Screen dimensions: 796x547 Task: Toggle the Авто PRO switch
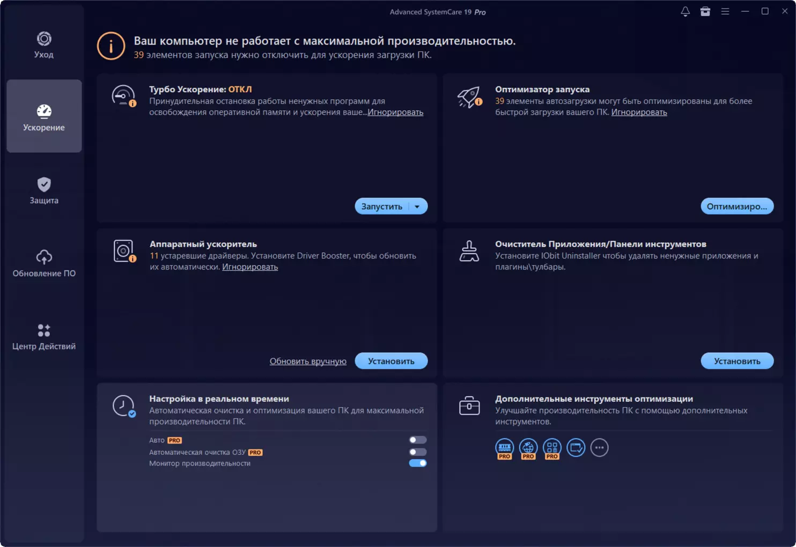pos(418,440)
